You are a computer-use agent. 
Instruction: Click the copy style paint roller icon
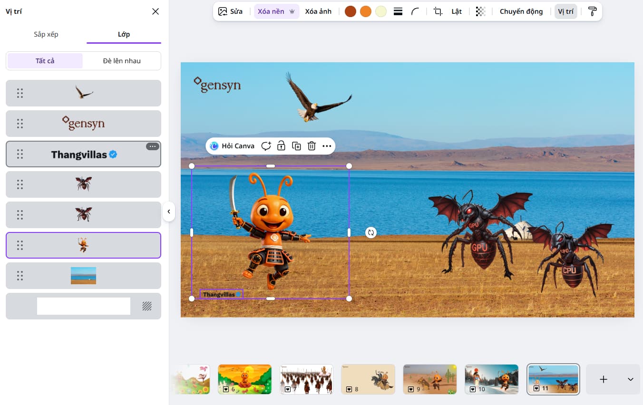point(592,11)
